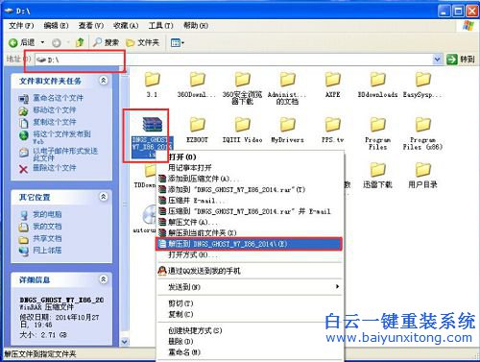Open the Program Files (x86) folder
This screenshot has width=480, height=362.
coord(422,133)
